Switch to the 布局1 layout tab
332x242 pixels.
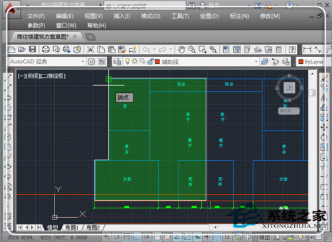[x=72, y=227]
